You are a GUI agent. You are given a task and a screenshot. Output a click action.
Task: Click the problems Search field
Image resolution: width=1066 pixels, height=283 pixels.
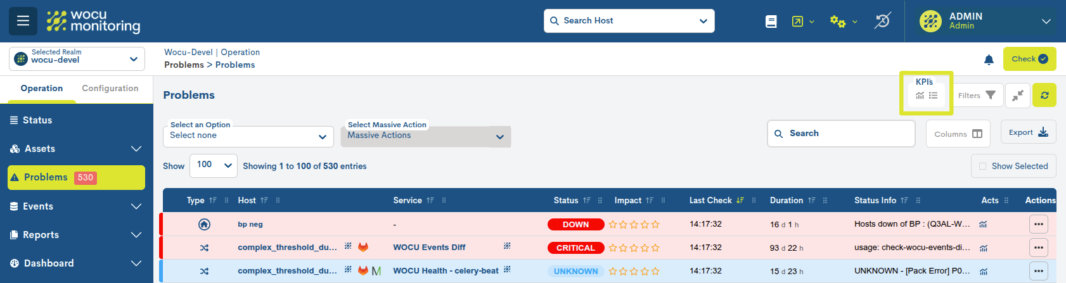click(841, 134)
